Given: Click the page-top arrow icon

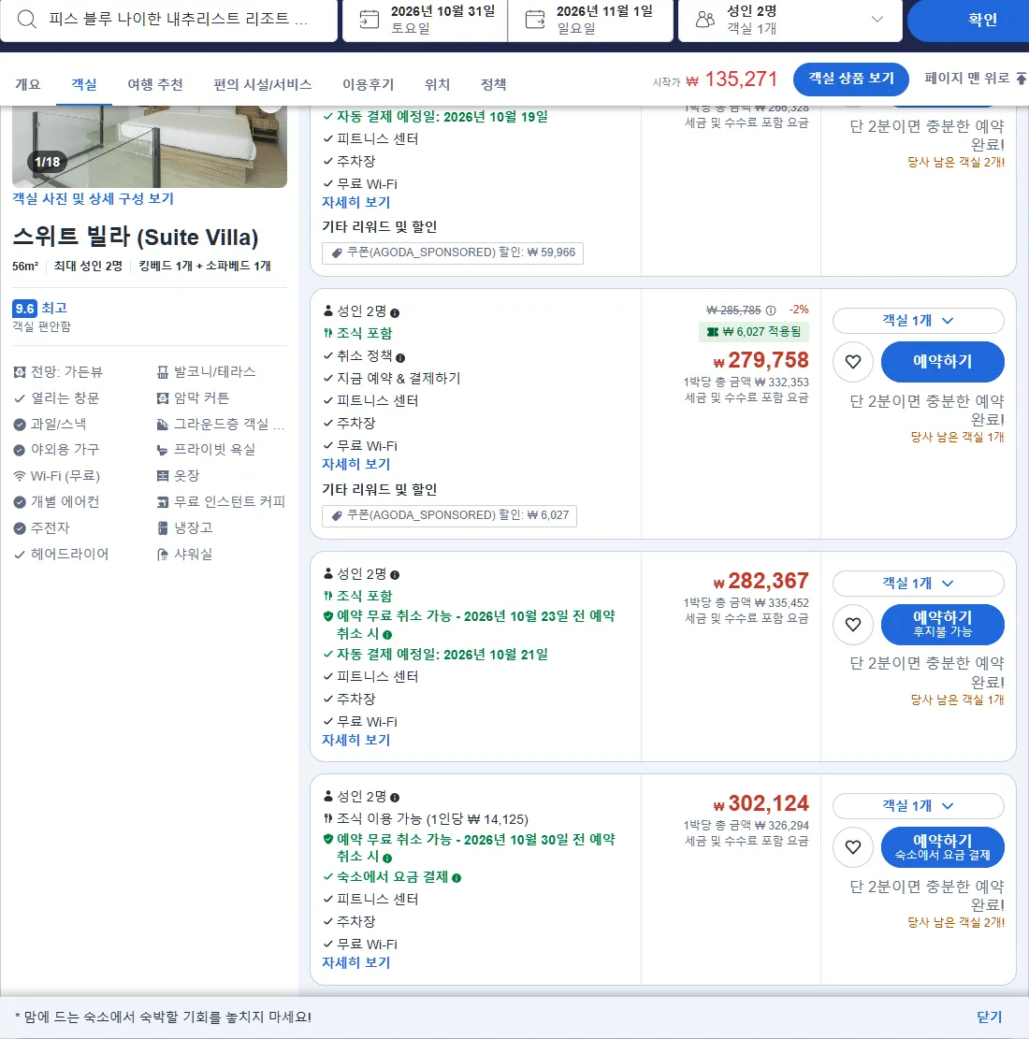Looking at the screenshot, I should [1021, 79].
